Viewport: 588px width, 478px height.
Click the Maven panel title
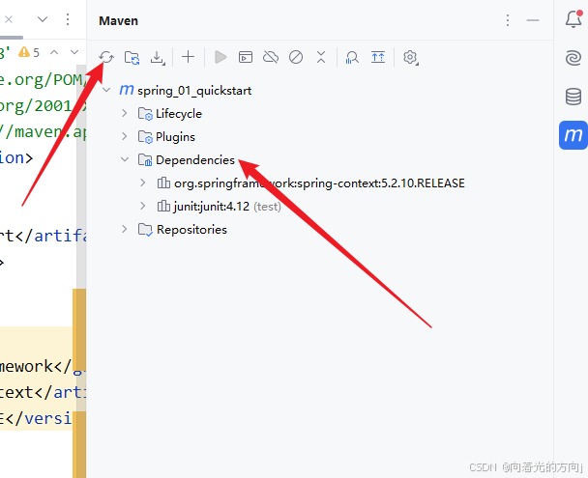(x=119, y=20)
